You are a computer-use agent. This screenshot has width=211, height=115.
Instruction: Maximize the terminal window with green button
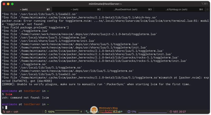12,4
